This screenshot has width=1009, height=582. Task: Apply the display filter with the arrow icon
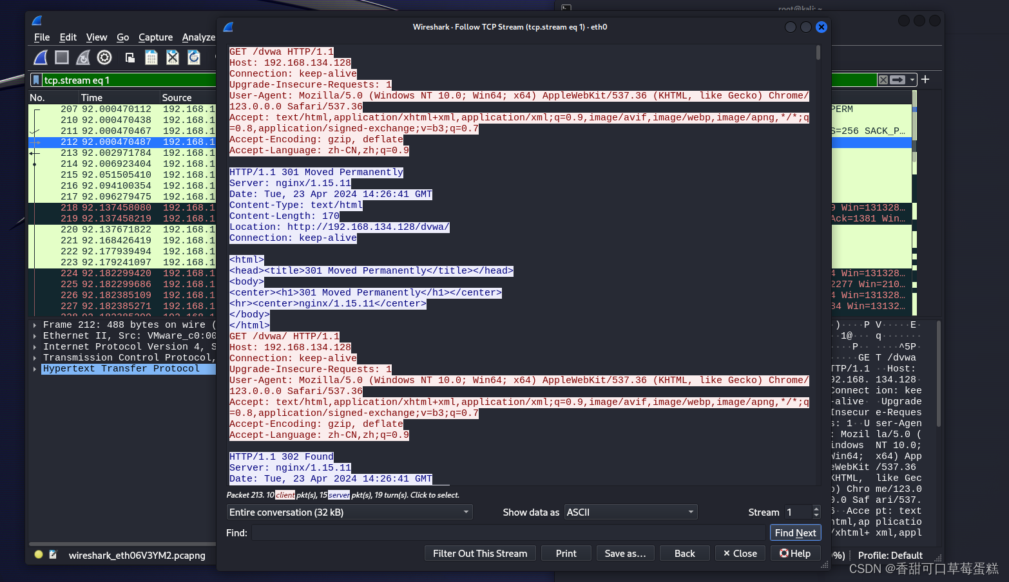pos(898,80)
